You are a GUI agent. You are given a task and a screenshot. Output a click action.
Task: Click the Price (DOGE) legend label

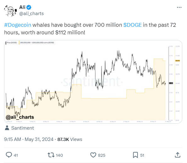click(x=12, y=43)
